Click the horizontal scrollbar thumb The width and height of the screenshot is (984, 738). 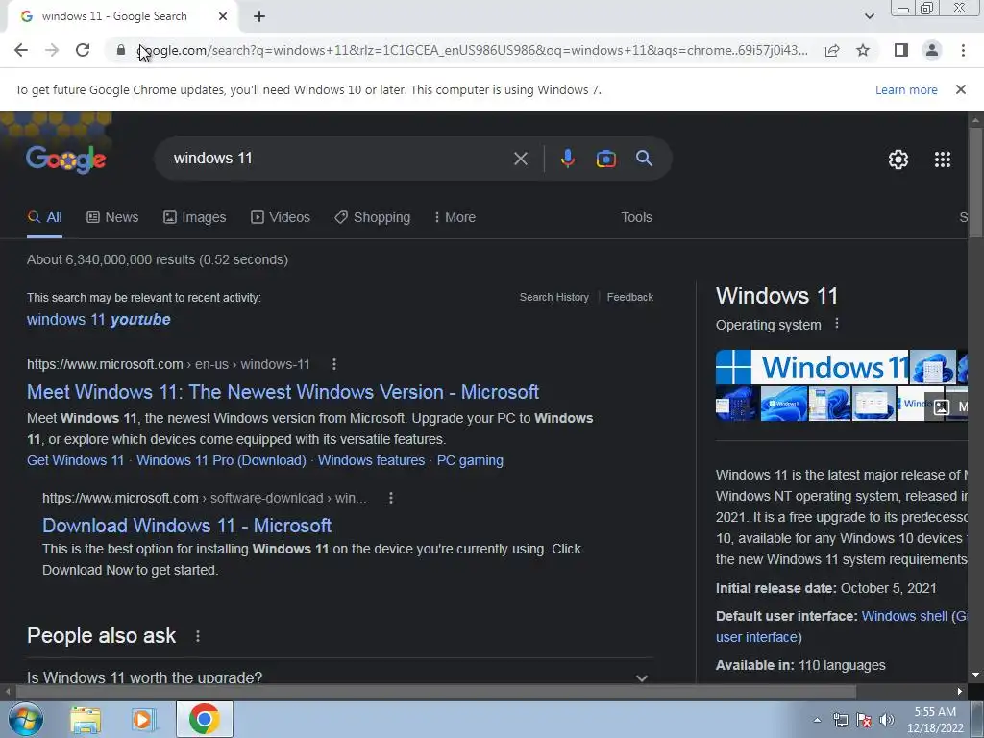(436, 692)
